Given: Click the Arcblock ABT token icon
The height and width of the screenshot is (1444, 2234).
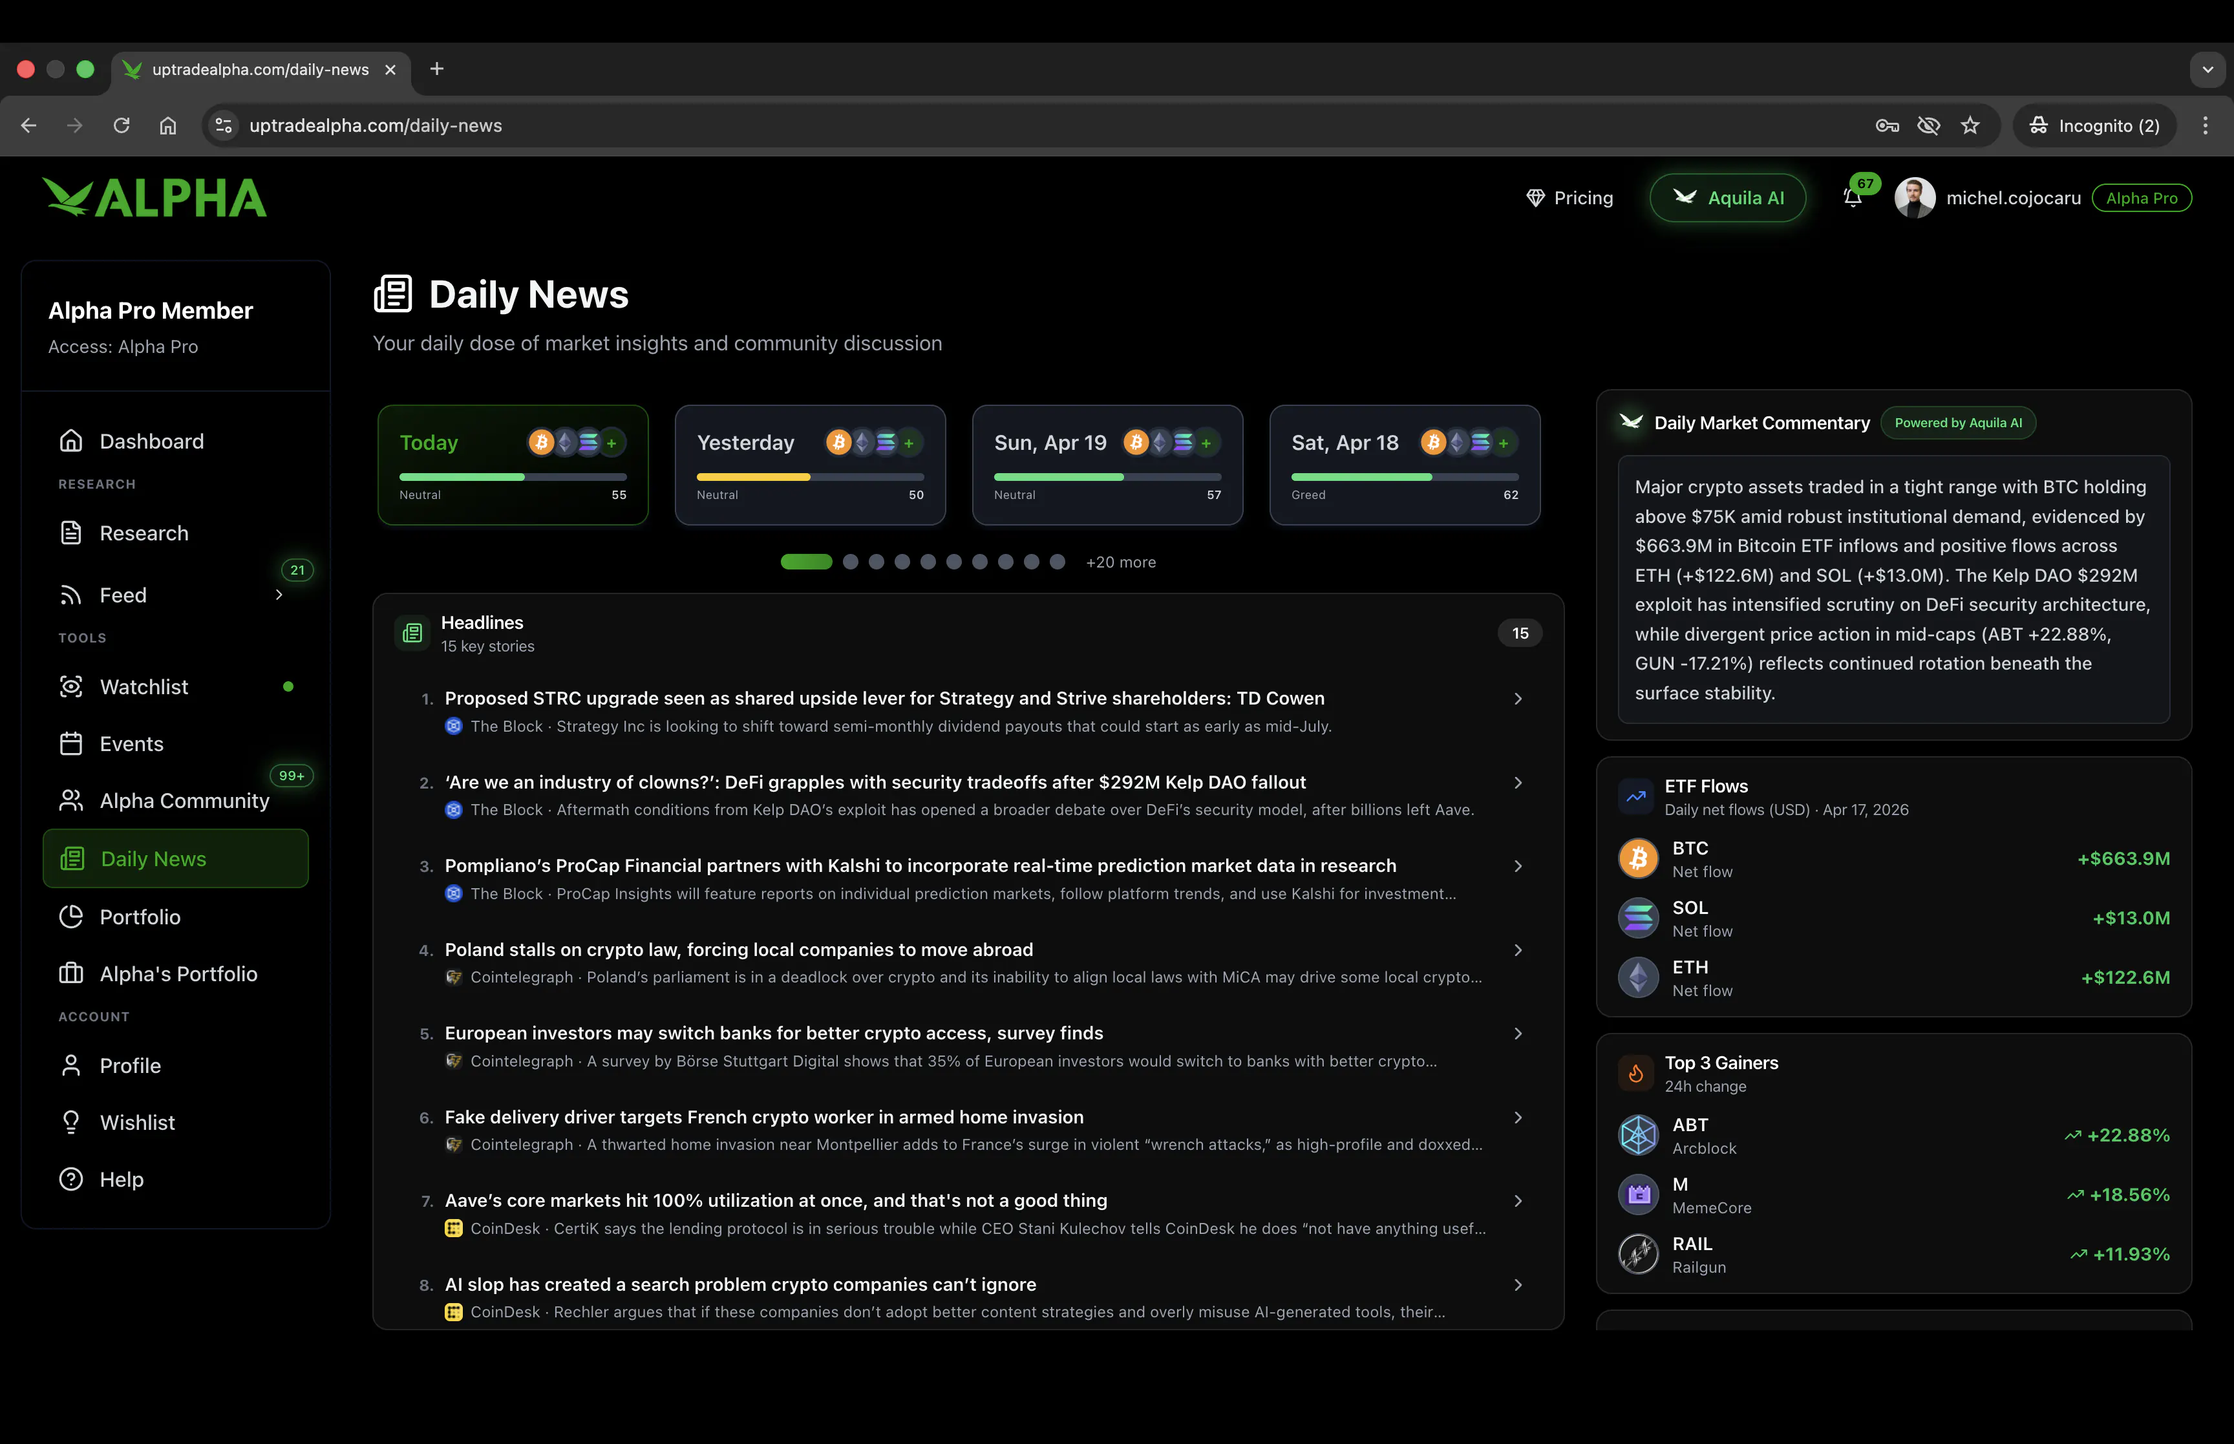Looking at the screenshot, I should (x=1639, y=1134).
